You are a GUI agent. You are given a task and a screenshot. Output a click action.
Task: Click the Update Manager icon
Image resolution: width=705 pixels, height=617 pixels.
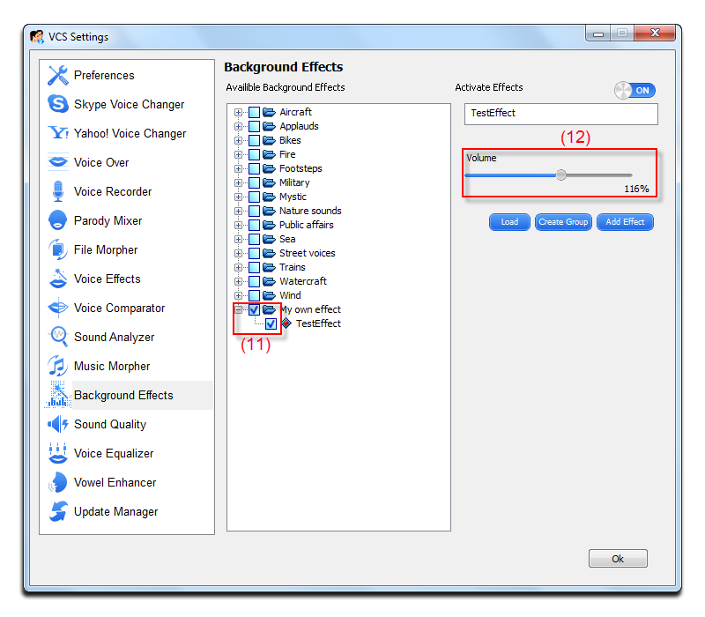tap(58, 511)
